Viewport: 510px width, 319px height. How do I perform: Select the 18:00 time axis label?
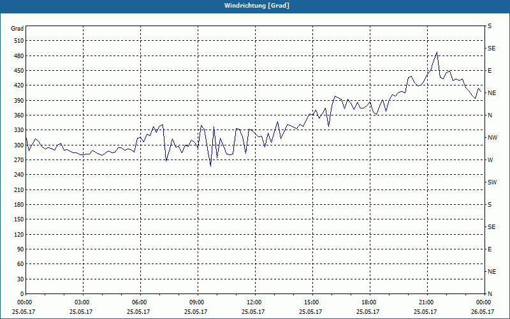point(369,302)
